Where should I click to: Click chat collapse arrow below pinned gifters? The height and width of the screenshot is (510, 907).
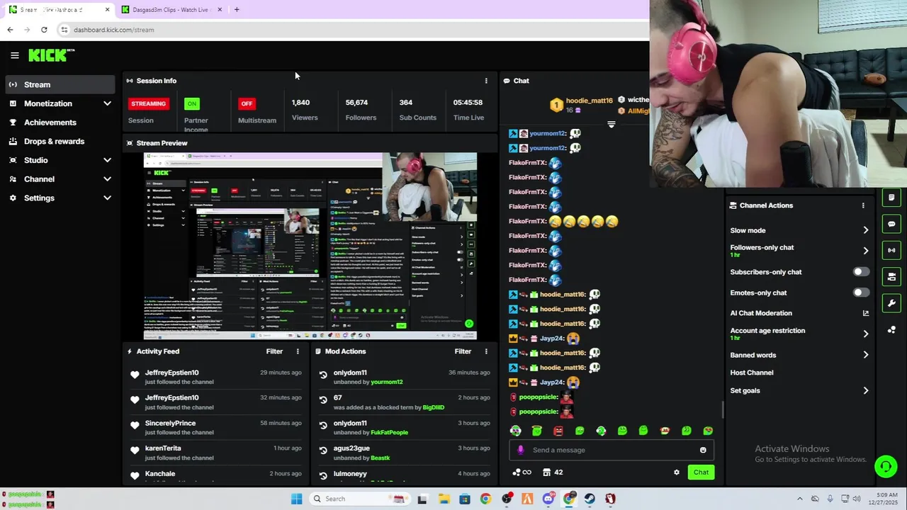(x=612, y=124)
